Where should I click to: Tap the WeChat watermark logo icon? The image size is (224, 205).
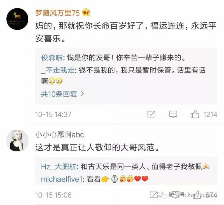163,195
